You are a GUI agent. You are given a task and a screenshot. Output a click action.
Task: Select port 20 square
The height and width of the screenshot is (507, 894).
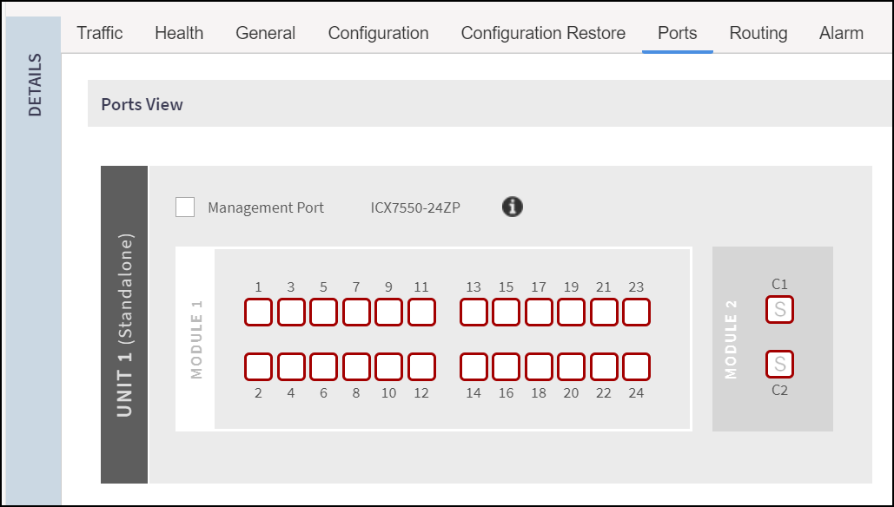click(x=572, y=367)
